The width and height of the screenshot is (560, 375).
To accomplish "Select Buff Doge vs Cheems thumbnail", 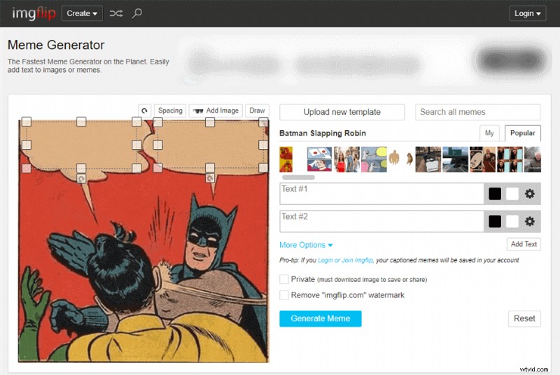I will (x=400, y=159).
